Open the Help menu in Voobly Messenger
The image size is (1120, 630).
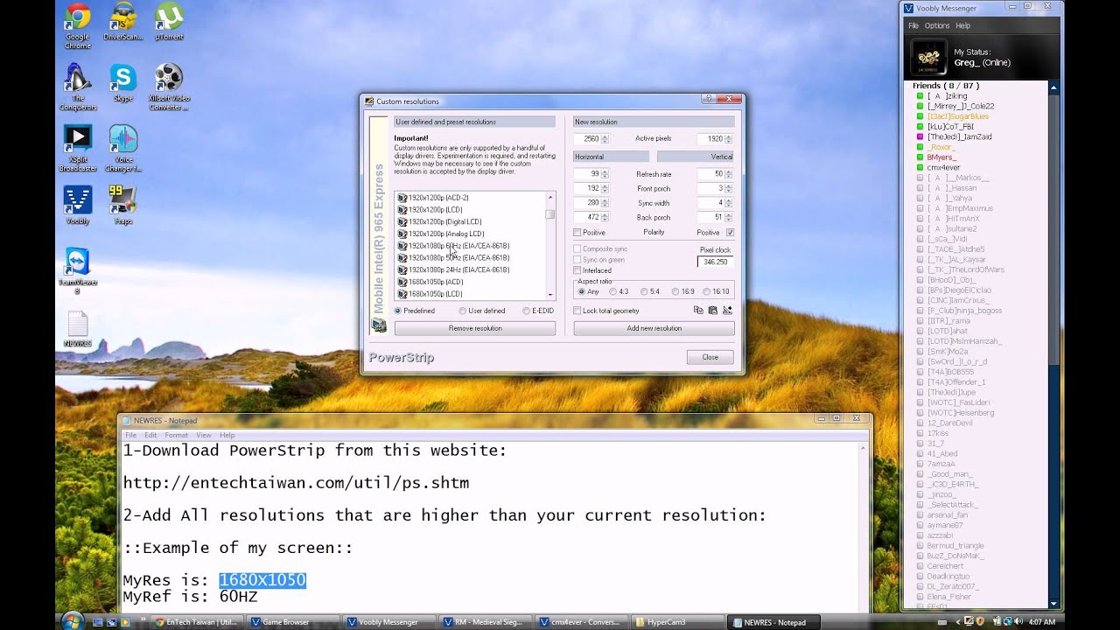(x=962, y=25)
